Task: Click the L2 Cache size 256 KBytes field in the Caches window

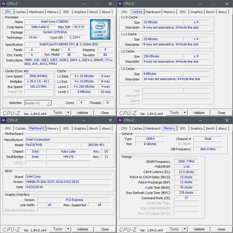Action: 162,56
